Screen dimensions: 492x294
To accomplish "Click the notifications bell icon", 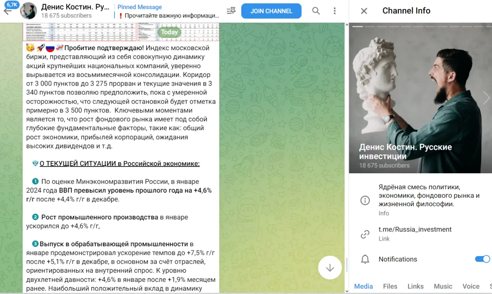I will (365, 259).
